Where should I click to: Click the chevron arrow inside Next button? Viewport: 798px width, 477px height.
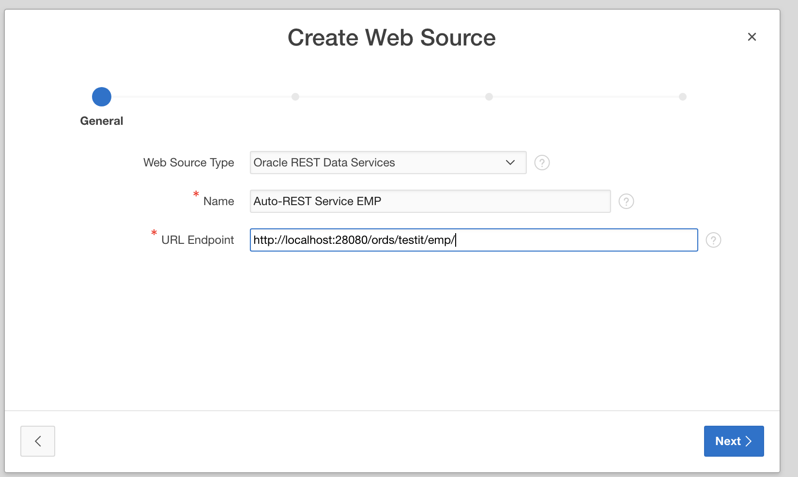click(x=749, y=441)
